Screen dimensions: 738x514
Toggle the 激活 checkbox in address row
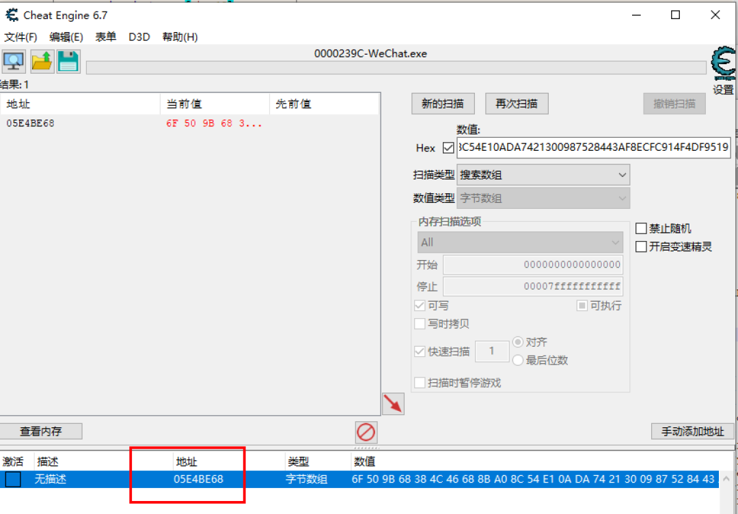(13, 479)
